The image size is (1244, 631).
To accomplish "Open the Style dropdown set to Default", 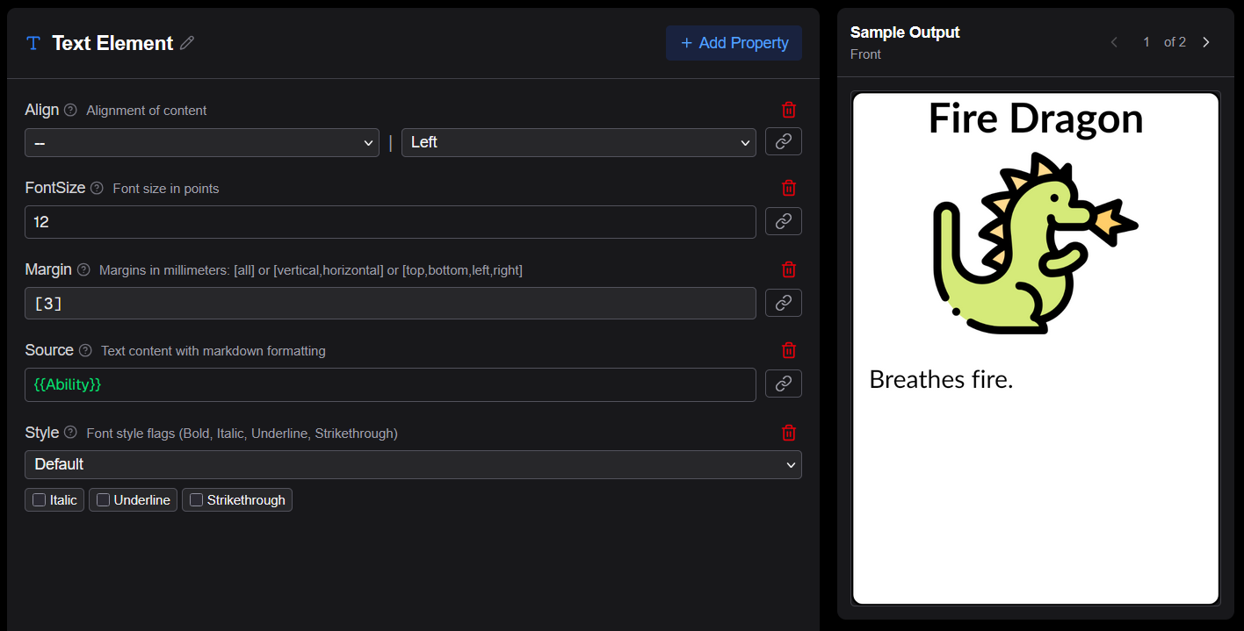I will point(413,464).
